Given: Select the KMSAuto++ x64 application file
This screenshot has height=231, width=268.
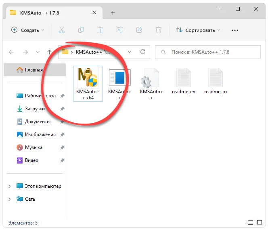Looking at the screenshot, I should [88, 84].
